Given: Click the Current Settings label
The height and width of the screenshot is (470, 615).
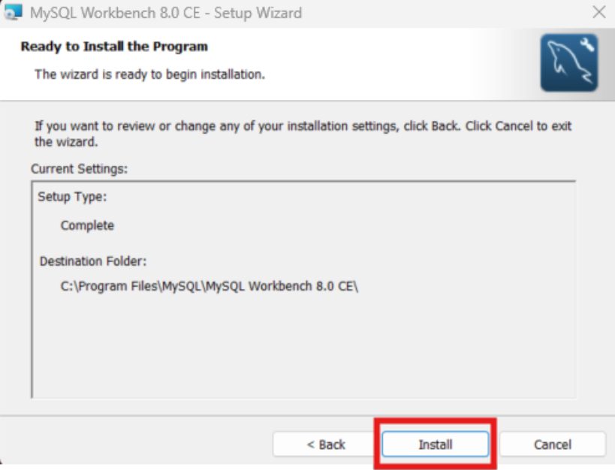Looking at the screenshot, I should pos(80,169).
